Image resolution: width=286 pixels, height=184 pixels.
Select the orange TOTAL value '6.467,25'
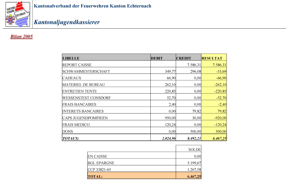pyautogui.click(x=194, y=177)
